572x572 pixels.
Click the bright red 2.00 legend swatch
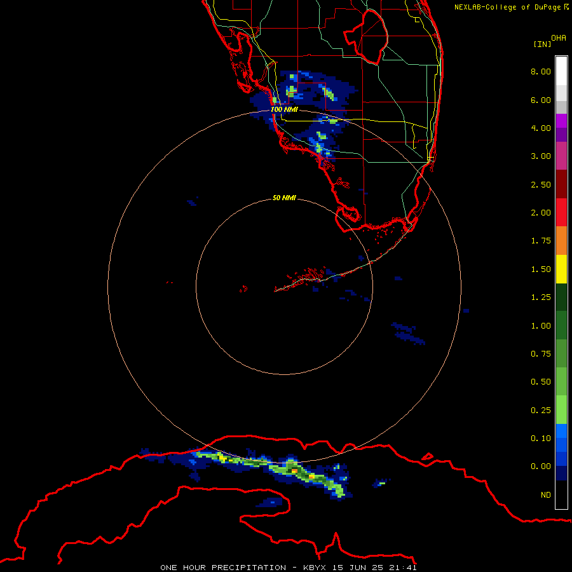point(561,212)
